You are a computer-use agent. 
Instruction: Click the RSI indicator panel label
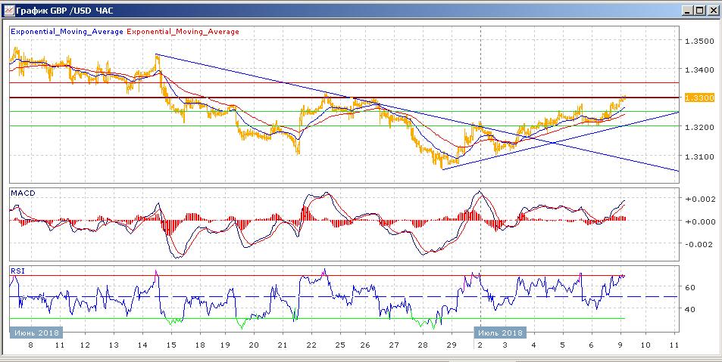[x=17, y=271]
